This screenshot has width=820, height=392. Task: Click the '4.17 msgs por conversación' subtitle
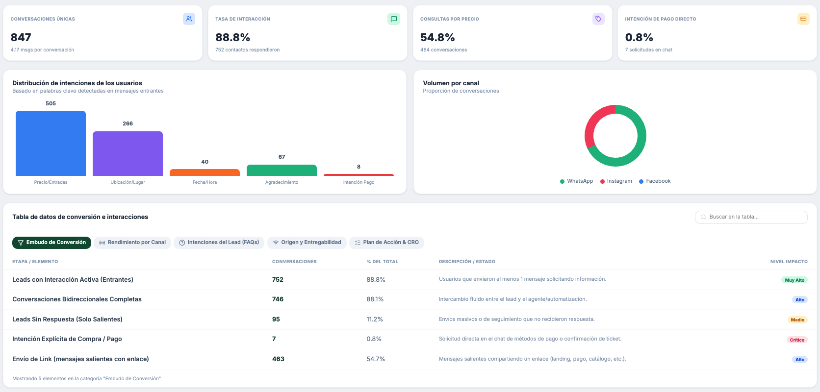42,50
